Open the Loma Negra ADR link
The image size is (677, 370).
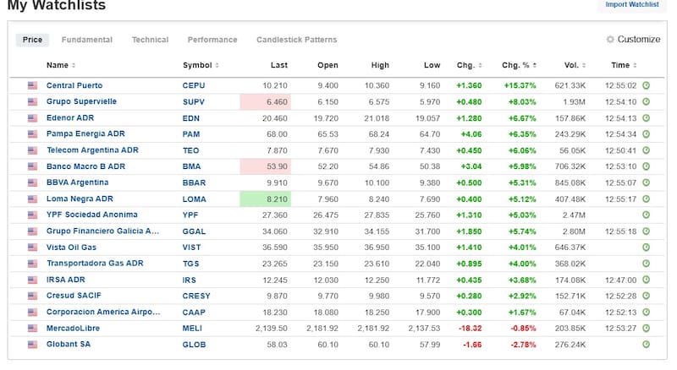coord(80,199)
